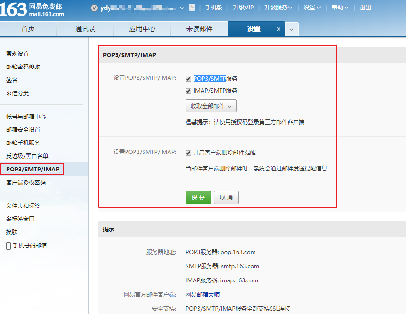Open 多标签窗口 in the sidebar

pos(20,219)
